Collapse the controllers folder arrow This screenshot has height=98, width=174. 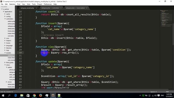(x=5, y=19)
